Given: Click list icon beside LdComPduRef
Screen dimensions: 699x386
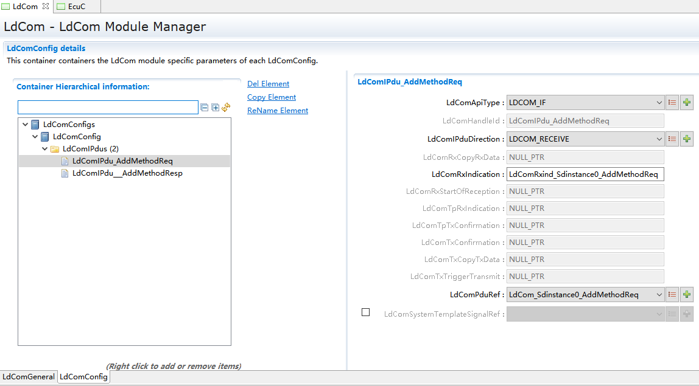Looking at the screenshot, I should pyautogui.click(x=672, y=295).
